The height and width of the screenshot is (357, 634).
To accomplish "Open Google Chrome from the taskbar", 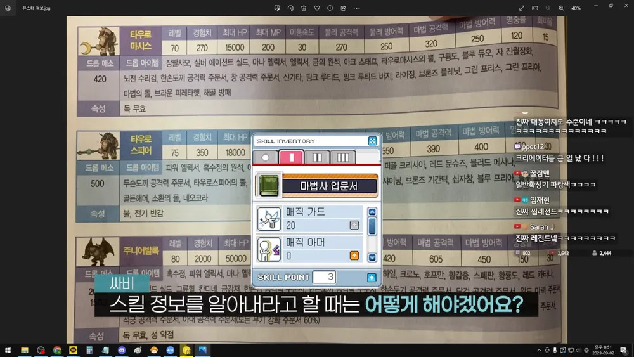I will coord(57,350).
